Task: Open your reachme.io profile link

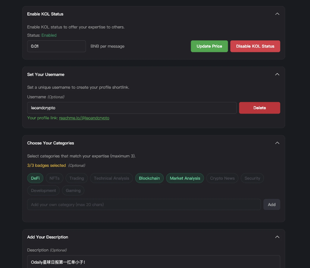Action: pyautogui.click(x=84, y=118)
